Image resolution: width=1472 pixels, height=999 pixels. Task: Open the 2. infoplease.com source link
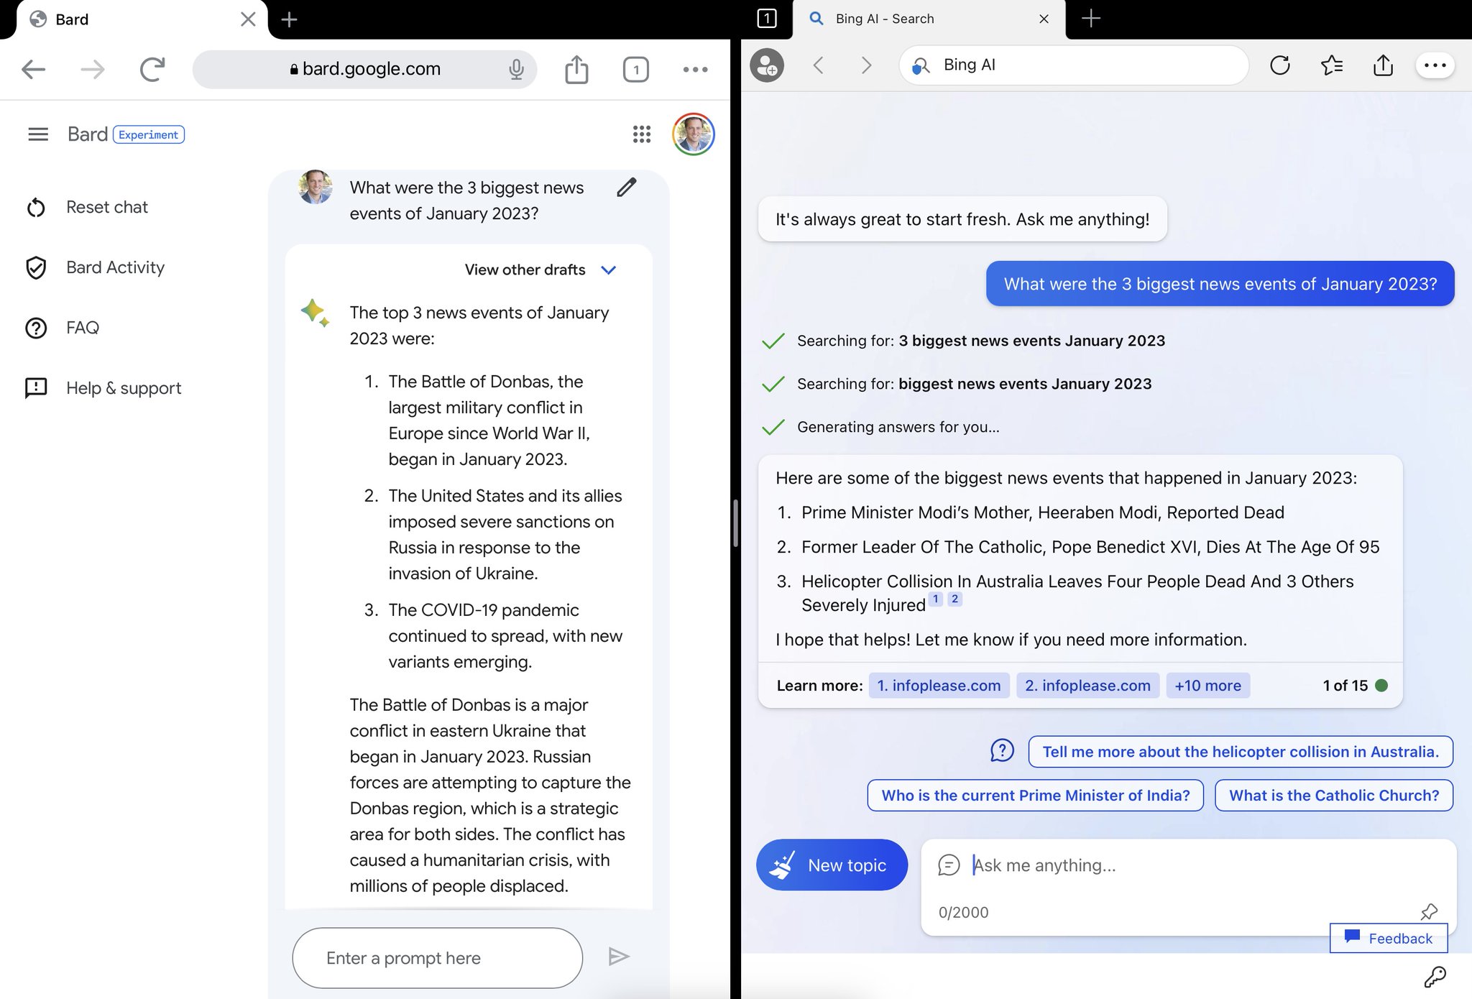pyautogui.click(x=1087, y=686)
